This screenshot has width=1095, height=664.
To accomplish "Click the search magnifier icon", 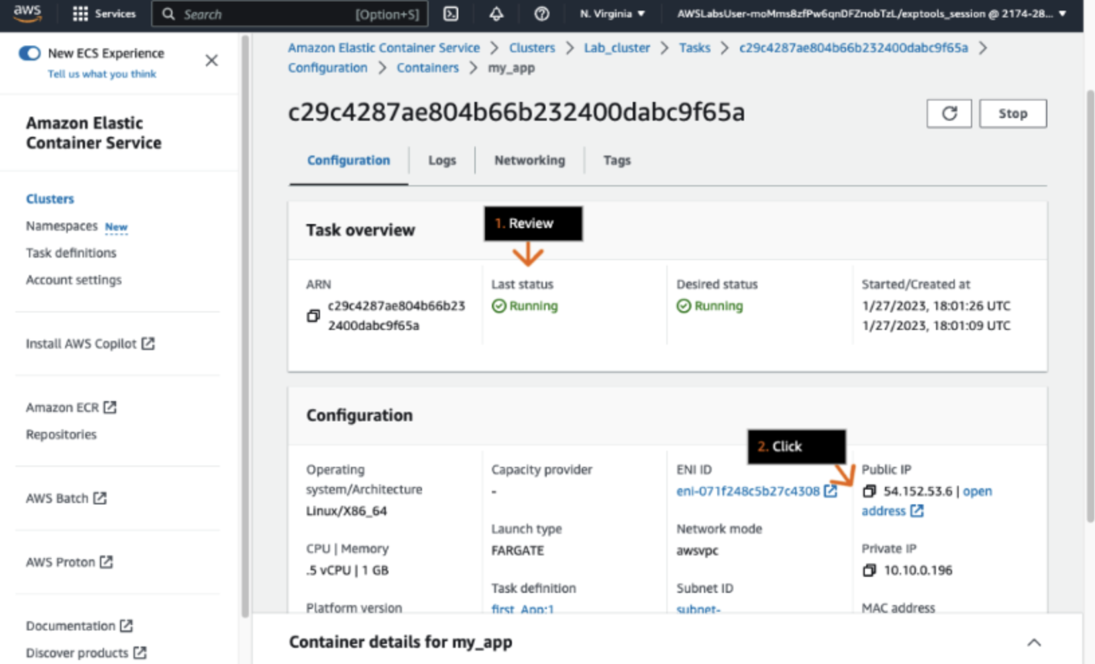I will point(168,13).
